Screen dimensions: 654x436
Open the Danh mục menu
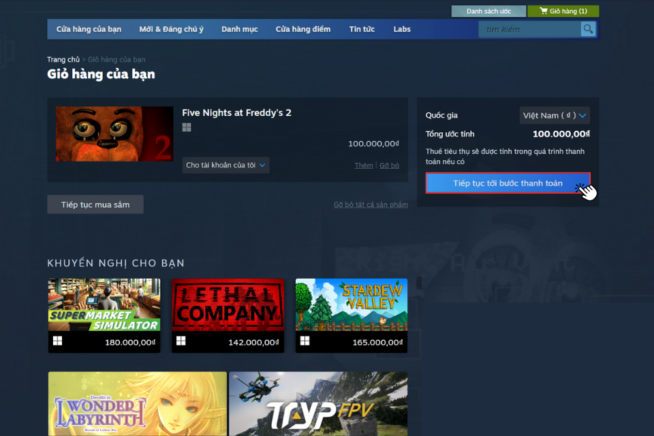(x=239, y=29)
